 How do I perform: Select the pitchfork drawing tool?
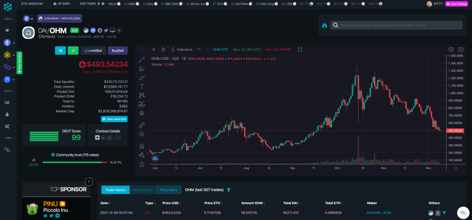[142, 69]
